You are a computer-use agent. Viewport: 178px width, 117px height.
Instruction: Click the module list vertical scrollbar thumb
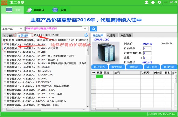pos(88,50)
